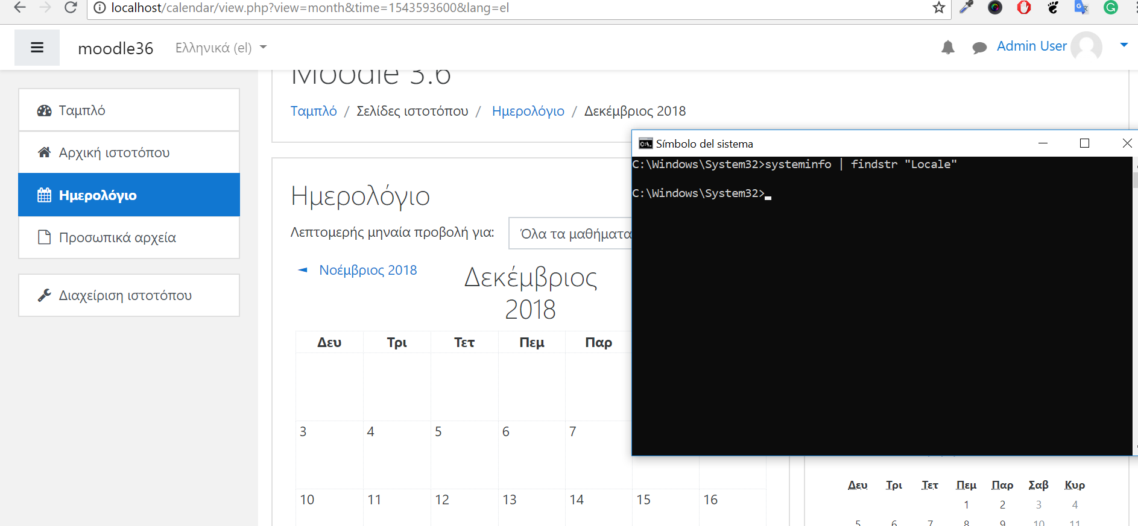Click day 3 in the month calendar
The height and width of the screenshot is (526, 1138).
303,431
